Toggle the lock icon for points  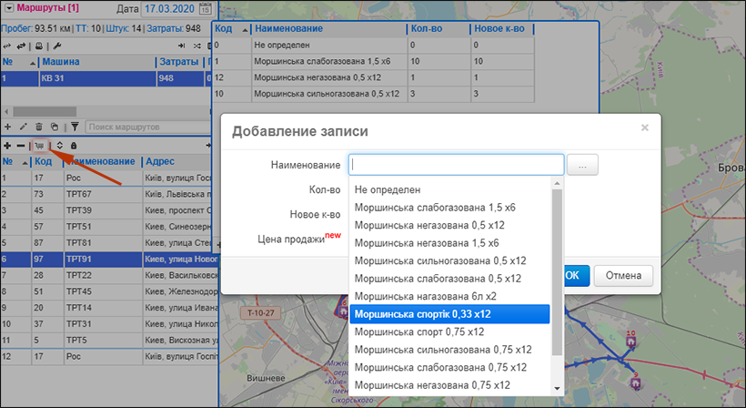[x=74, y=146]
